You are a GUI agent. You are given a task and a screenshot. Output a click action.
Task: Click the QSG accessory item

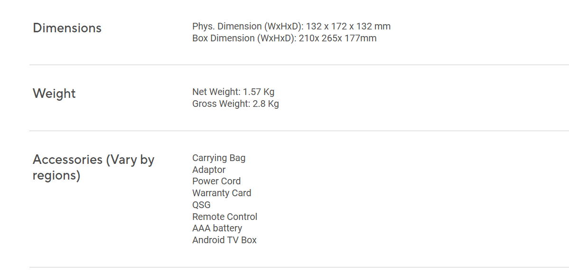point(201,205)
